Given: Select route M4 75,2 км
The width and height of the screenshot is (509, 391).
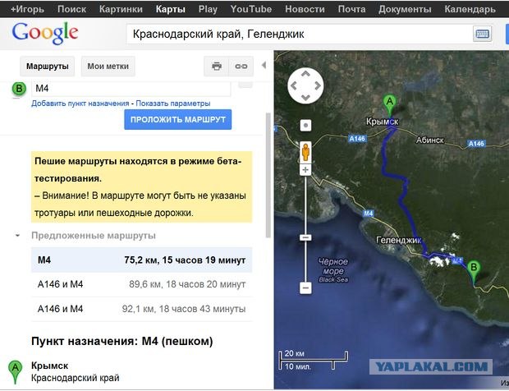Looking at the screenshot, I should pos(141,260).
